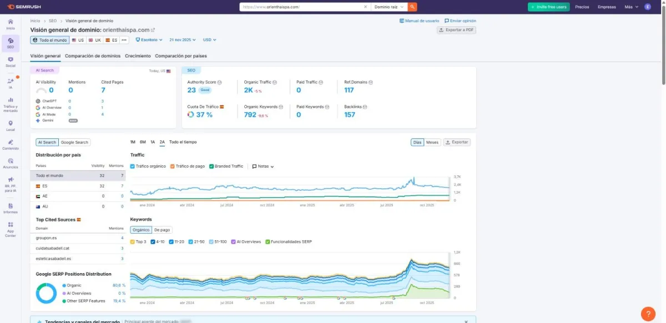Viewport: 666px width, 323px height.
Task: Switch to Comparación de dominios tab
Action: pyautogui.click(x=93, y=56)
